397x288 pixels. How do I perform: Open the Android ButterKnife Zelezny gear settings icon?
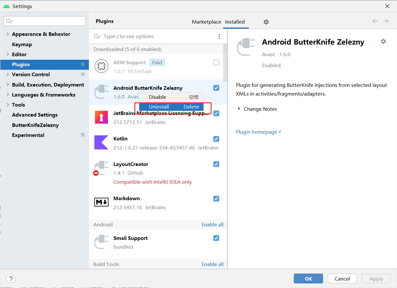383,41
